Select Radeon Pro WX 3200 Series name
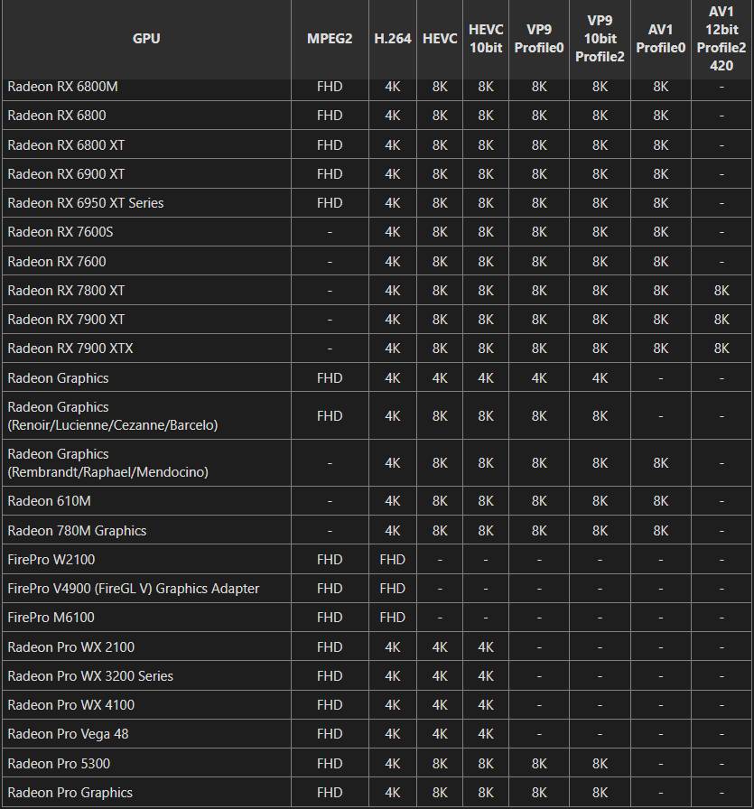Image resolution: width=754 pixels, height=809 pixels. pos(90,676)
